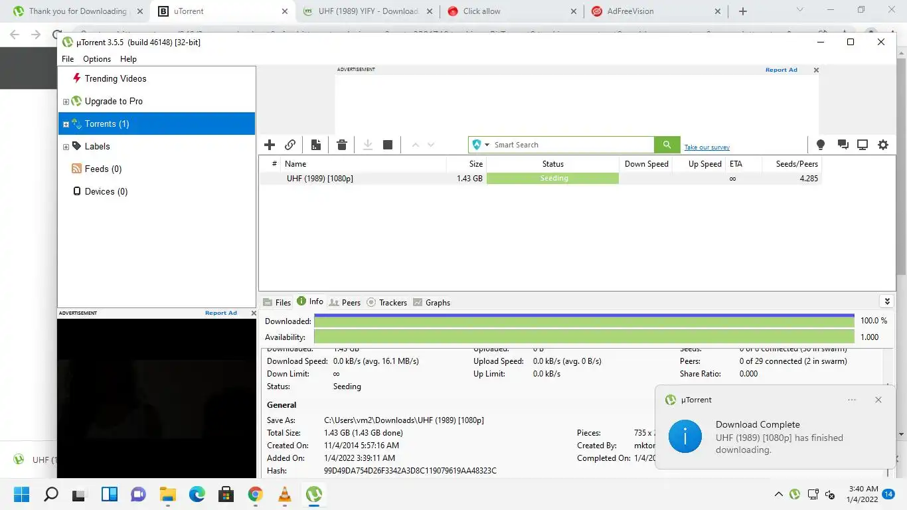907x510 pixels.
Task: Open notification options with the three dots
Action: (x=852, y=400)
